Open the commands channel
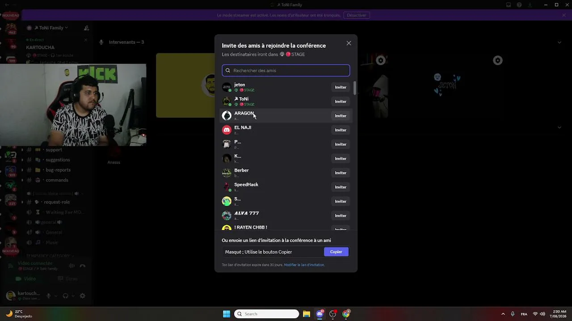The height and width of the screenshot is (321, 572). [x=57, y=180]
